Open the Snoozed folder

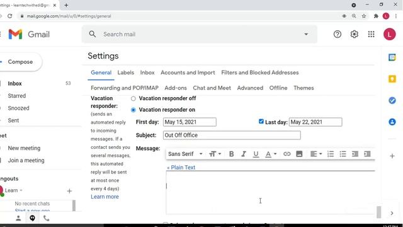pyautogui.click(x=18, y=108)
